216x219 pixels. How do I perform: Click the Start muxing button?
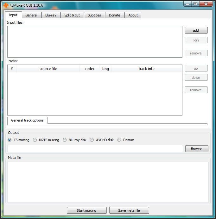coord(87,210)
